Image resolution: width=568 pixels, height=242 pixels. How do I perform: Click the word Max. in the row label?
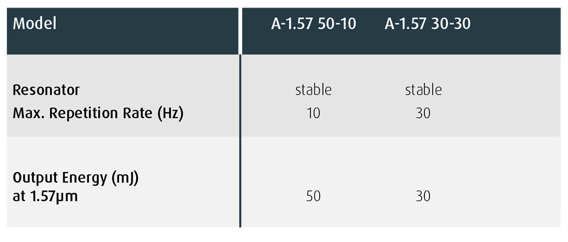pos(27,114)
